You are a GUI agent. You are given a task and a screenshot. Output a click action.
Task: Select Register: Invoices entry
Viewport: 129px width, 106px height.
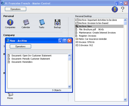coord(99,36)
